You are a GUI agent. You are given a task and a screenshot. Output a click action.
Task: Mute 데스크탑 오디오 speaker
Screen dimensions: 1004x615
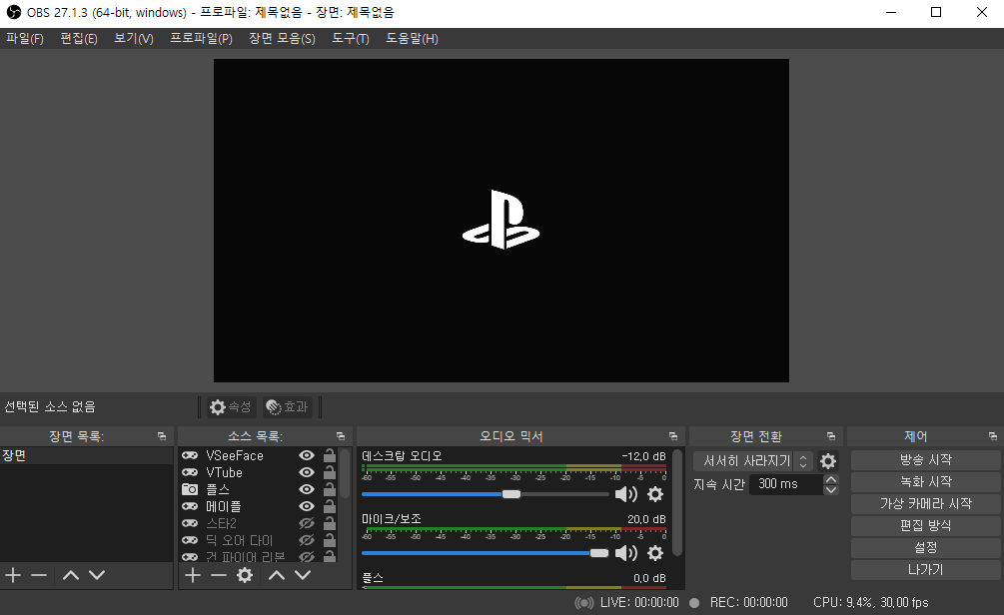[x=625, y=494]
